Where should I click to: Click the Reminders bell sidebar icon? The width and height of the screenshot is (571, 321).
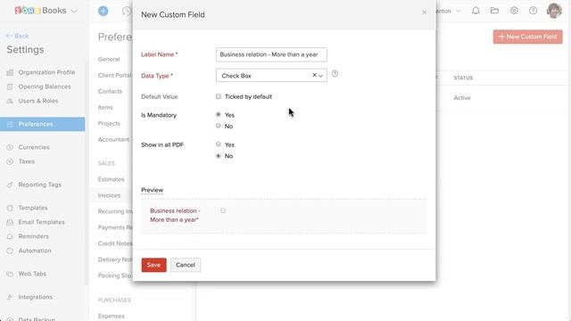10,236
